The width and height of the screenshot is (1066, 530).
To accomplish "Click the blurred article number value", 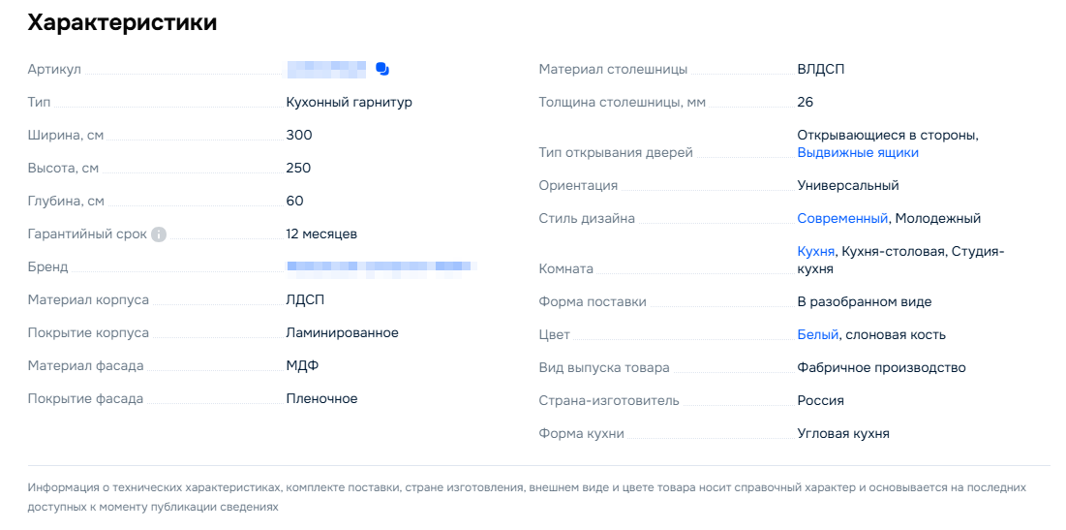I will [x=326, y=69].
